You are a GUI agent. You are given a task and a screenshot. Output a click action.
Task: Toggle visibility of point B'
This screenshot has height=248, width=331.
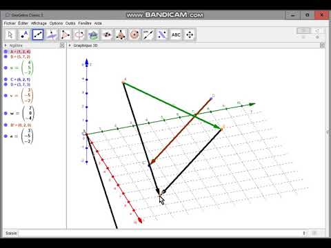tap(6, 125)
